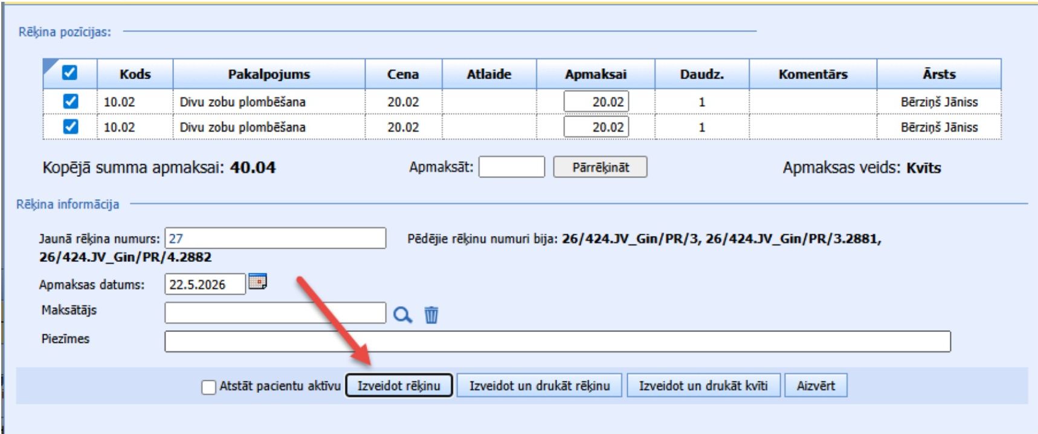Click second row quantity 1
The width and height of the screenshot is (1038, 434).
point(702,127)
